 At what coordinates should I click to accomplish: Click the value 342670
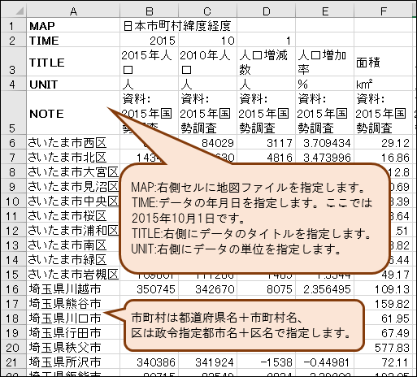[x=215, y=289]
